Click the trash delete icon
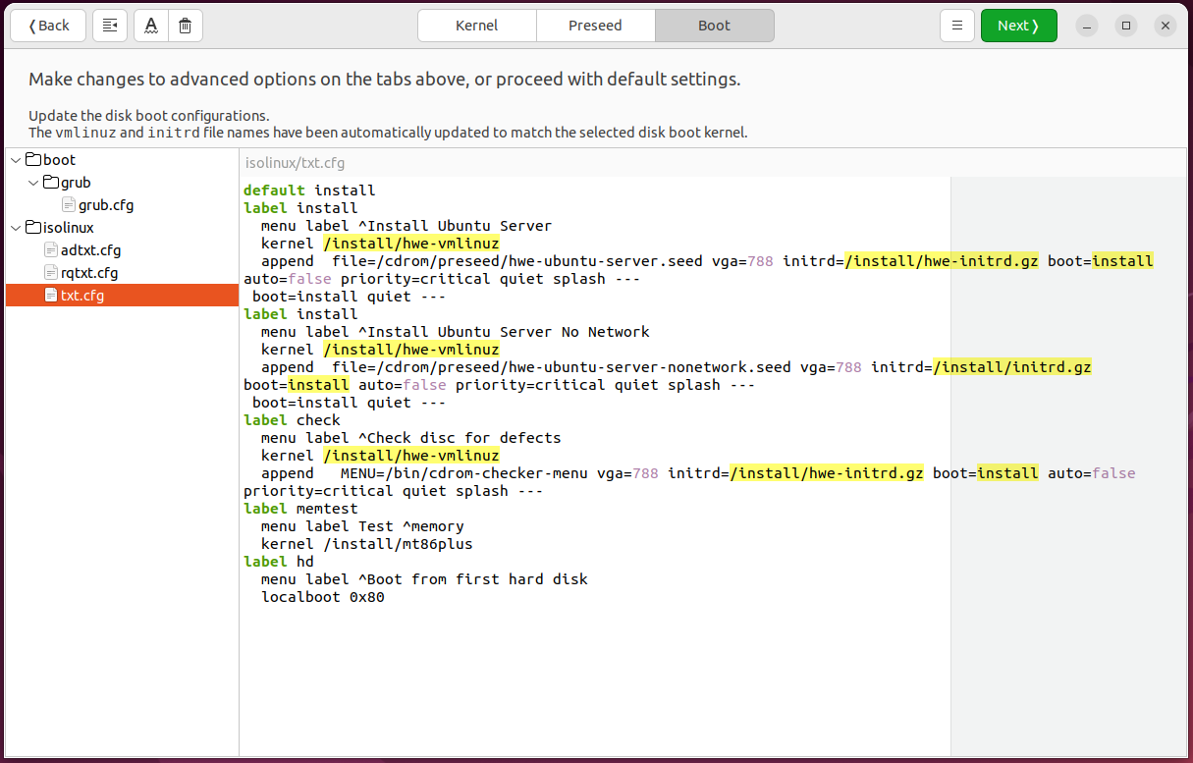 click(186, 25)
